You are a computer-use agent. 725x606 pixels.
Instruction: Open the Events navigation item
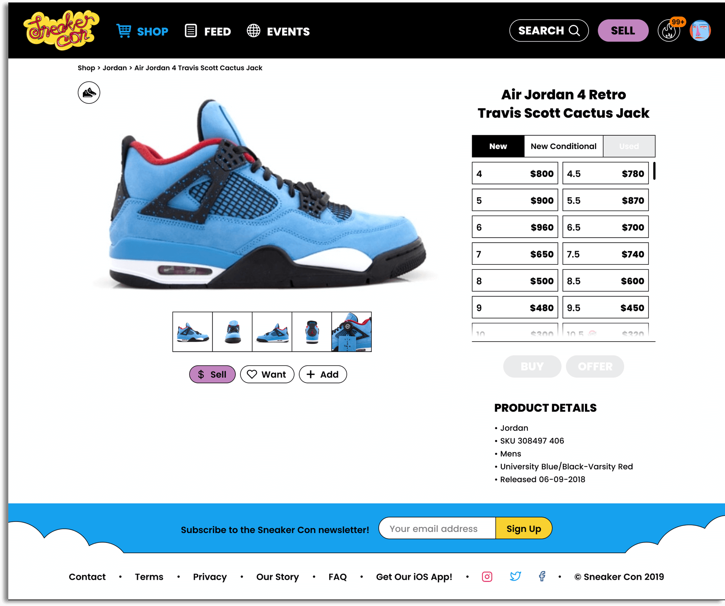tap(278, 31)
